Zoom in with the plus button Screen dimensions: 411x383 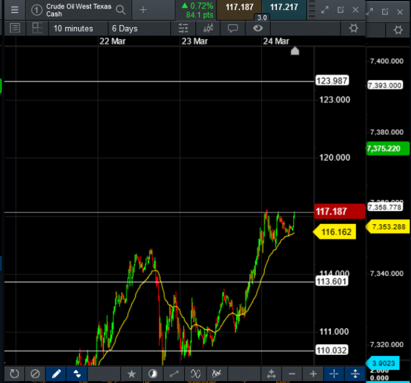(x=313, y=374)
